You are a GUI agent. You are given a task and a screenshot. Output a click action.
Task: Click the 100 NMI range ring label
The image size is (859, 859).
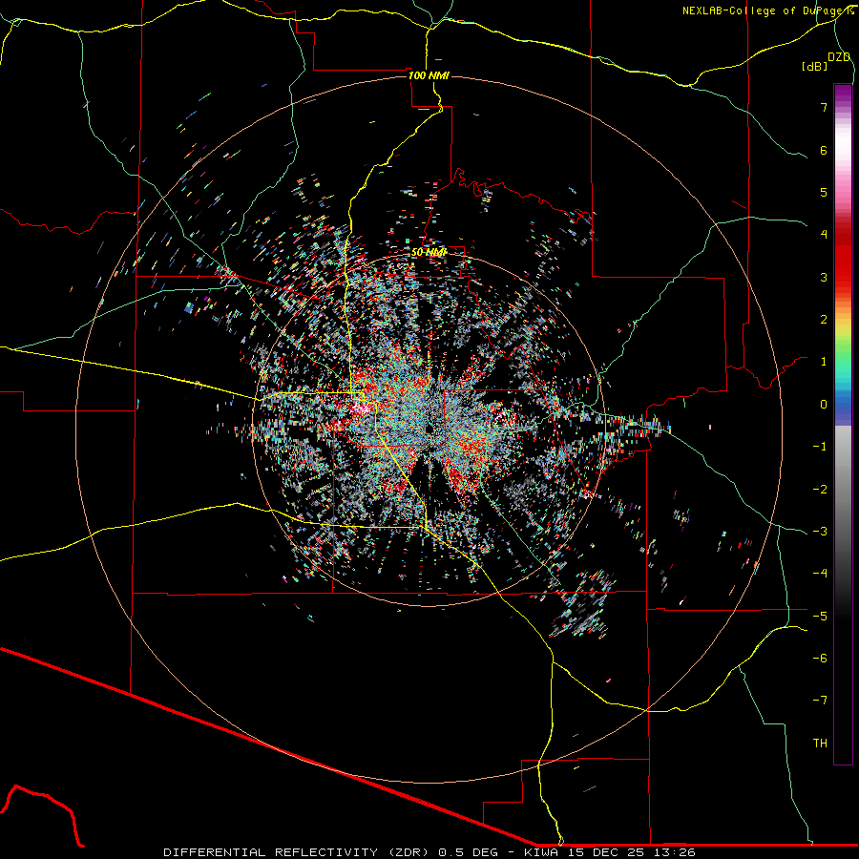tap(429, 75)
